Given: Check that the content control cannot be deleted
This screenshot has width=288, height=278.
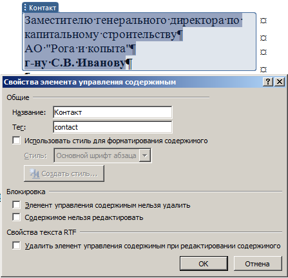Looking at the screenshot, I should point(17,205).
